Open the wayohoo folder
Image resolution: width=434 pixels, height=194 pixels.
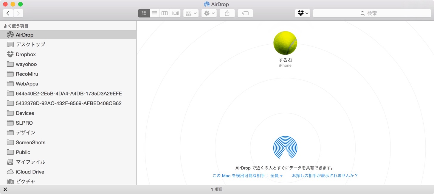(x=68, y=64)
